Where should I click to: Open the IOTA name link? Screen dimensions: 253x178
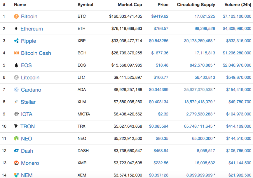pos(27,114)
